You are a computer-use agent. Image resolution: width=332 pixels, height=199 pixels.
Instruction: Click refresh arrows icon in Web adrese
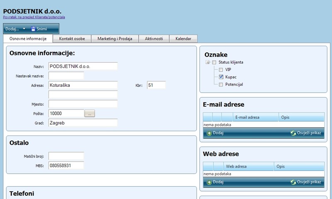coord(293,182)
